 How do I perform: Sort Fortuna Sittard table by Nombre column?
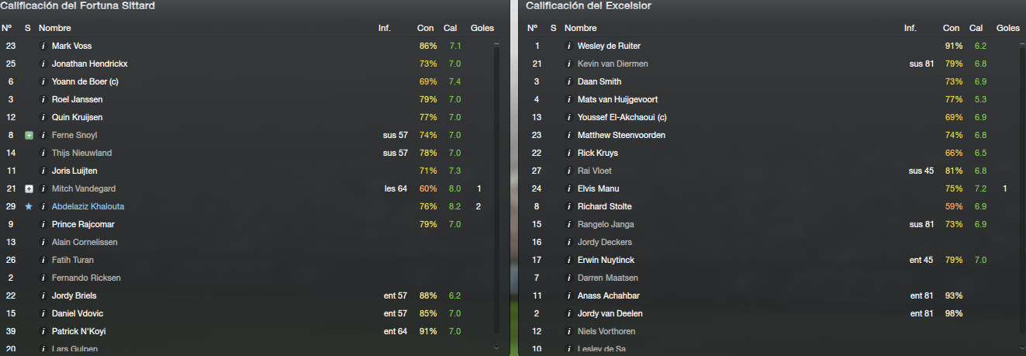(54, 28)
